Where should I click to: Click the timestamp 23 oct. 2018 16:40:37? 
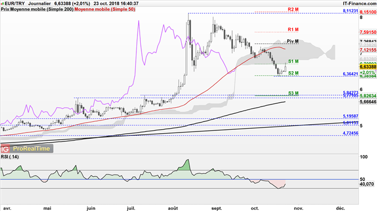(116, 4)
